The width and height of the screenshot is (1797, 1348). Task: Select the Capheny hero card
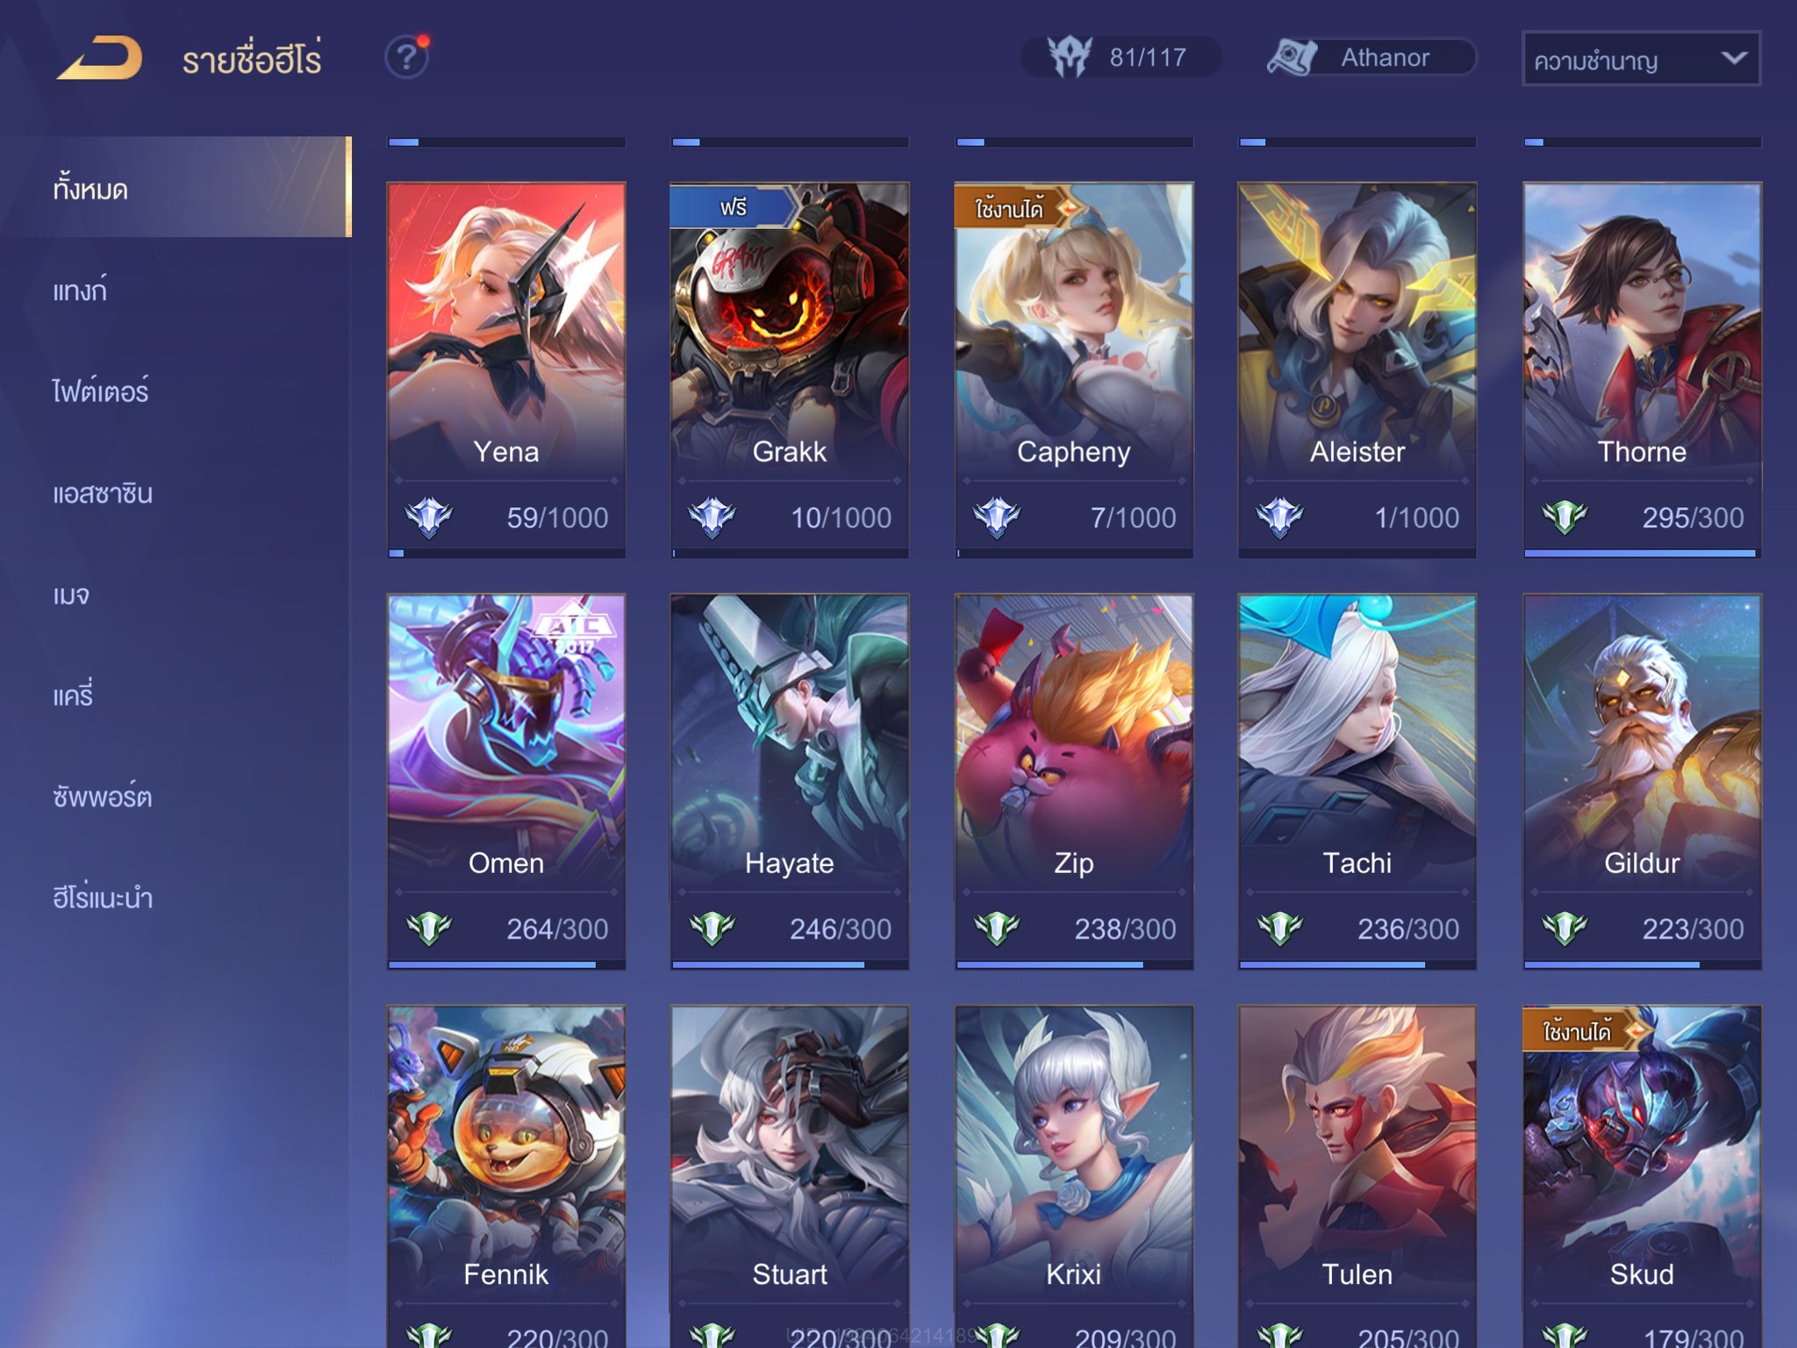[1074, 369]
